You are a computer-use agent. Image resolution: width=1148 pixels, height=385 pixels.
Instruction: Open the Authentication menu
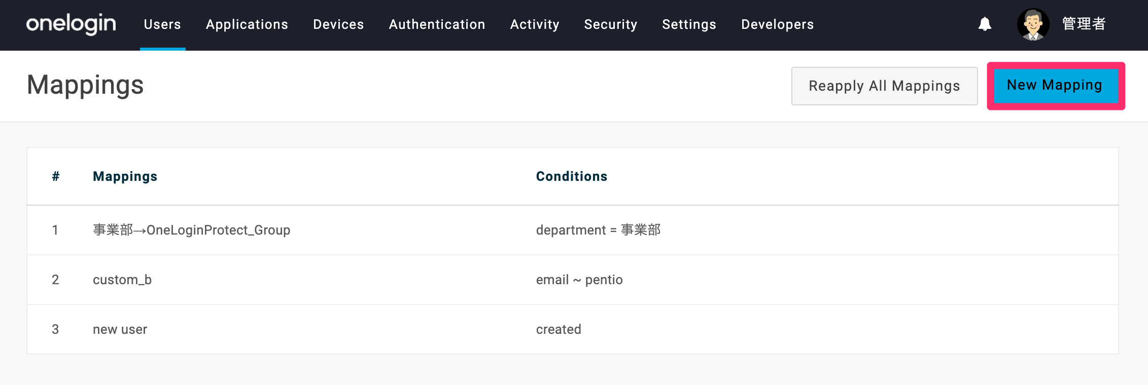(437, 24)
